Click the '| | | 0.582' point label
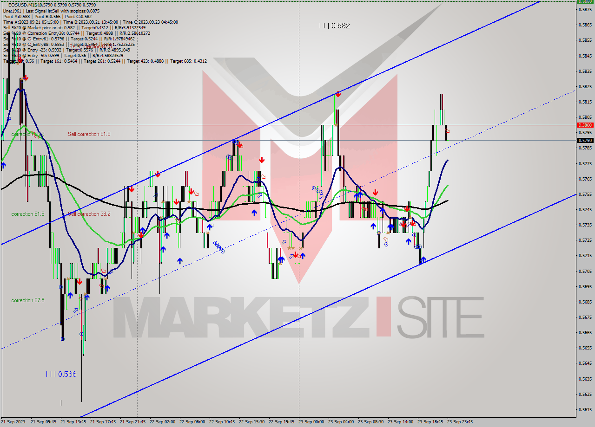 (335, 26)
